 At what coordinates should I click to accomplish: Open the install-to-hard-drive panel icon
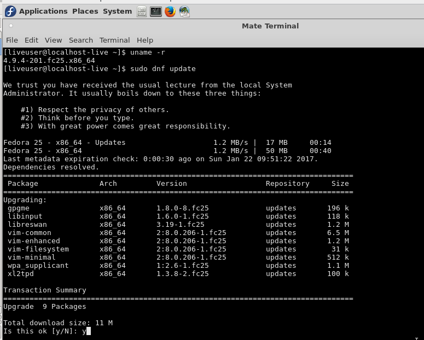[184, 11]
